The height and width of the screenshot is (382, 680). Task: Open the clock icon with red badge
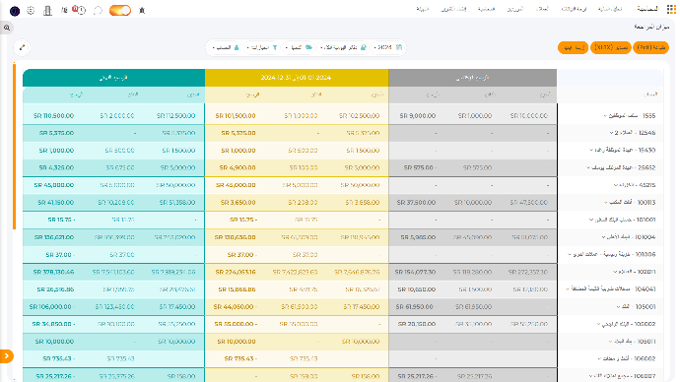(80, 10)
